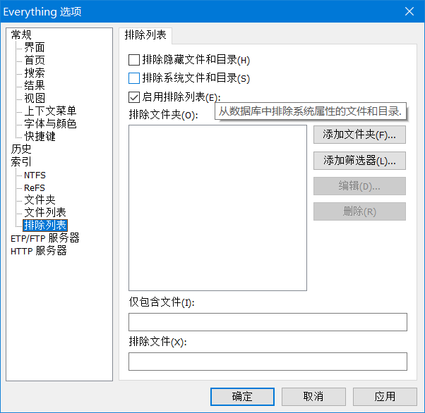The width and height of the screenshot is (425, 413).
Task: Select 常规 in the options tree
Action: (21, 35)
